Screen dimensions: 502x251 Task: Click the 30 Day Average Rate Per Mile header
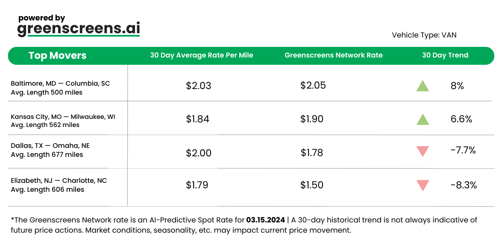click(x=202, y=55)
